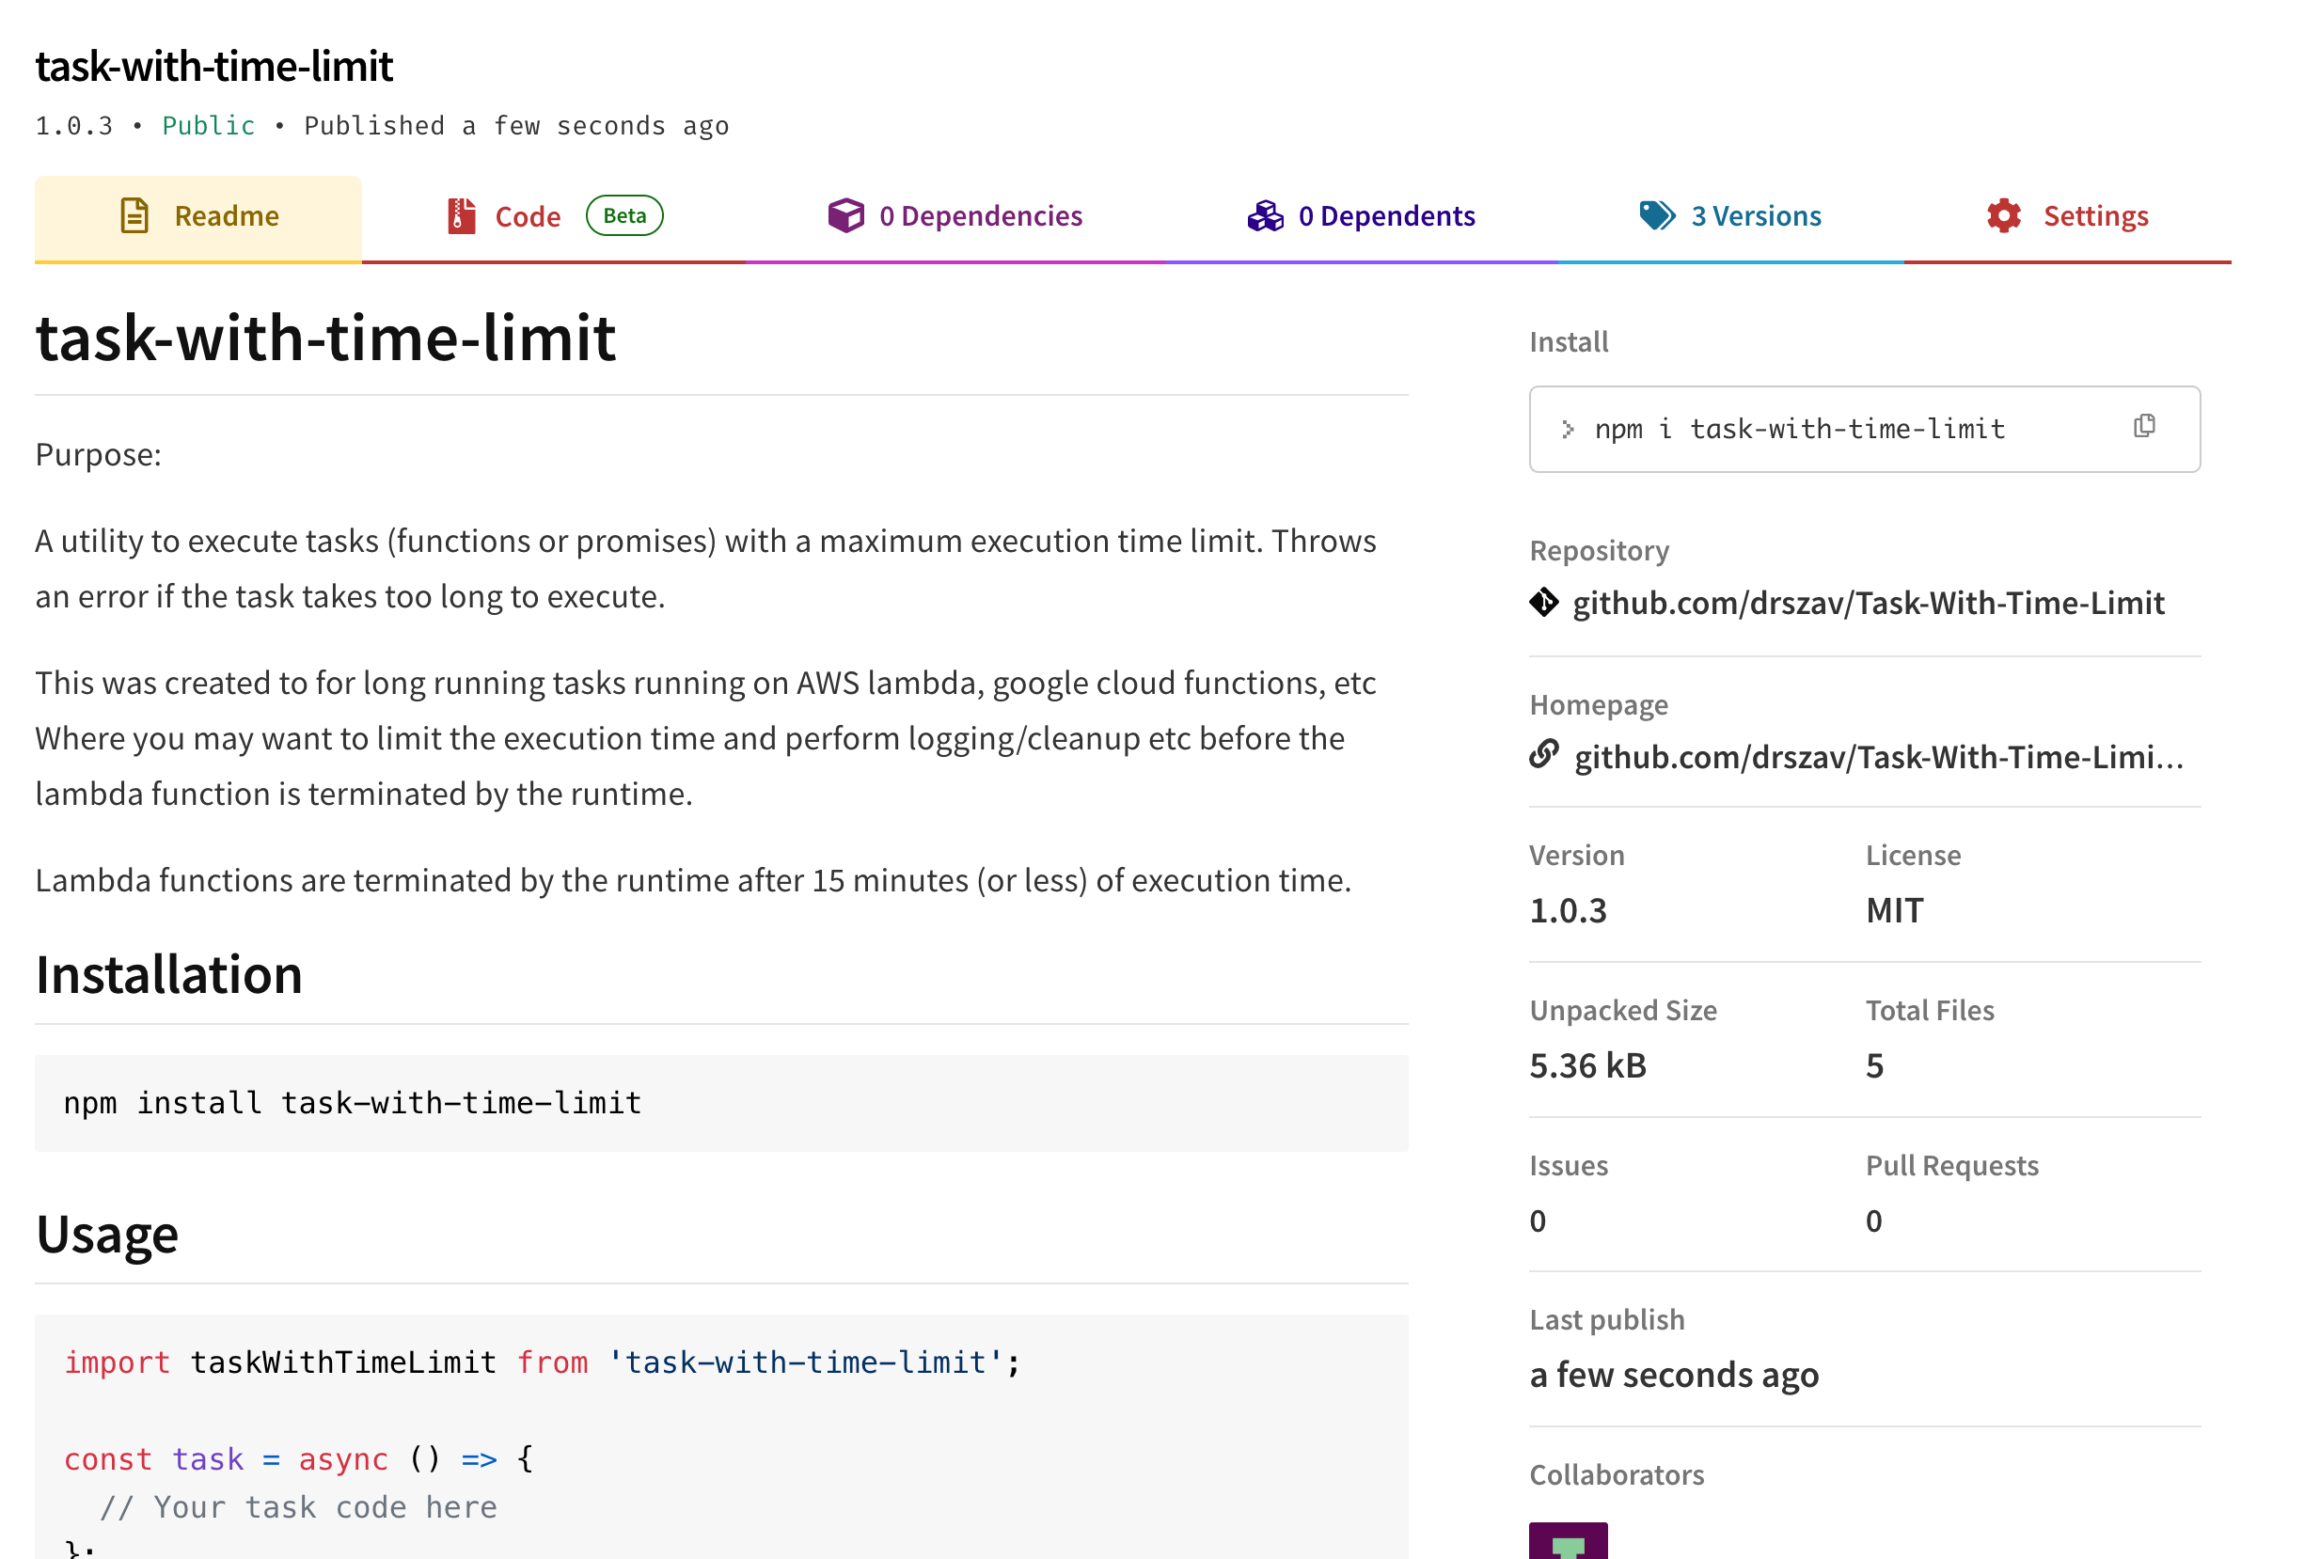
Task: Click the Issues count 0
Action: pos(1538,1221)
